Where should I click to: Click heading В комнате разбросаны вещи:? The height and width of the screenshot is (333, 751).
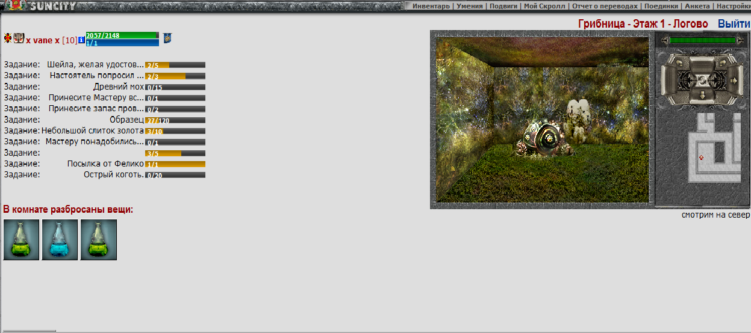click(68, 209)
